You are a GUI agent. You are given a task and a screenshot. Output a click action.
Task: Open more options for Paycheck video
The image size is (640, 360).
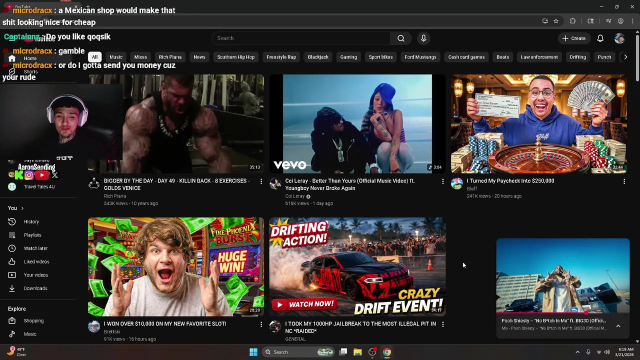click(x=624, y=181)
